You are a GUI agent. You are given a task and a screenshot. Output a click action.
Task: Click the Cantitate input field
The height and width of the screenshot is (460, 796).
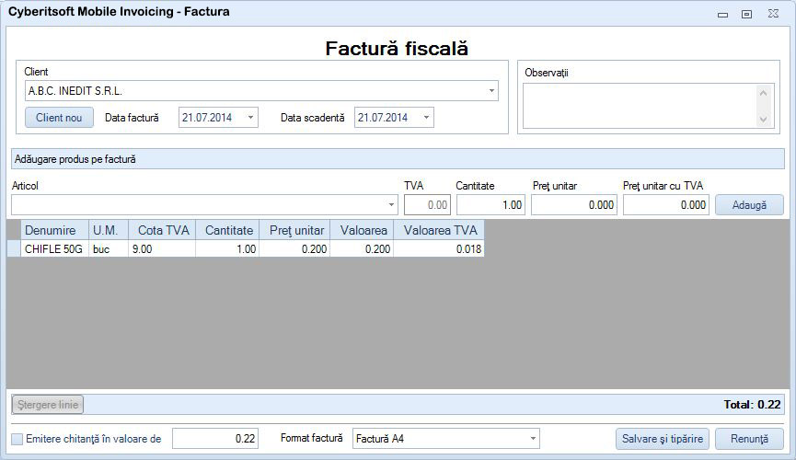[x=490, y=205]
